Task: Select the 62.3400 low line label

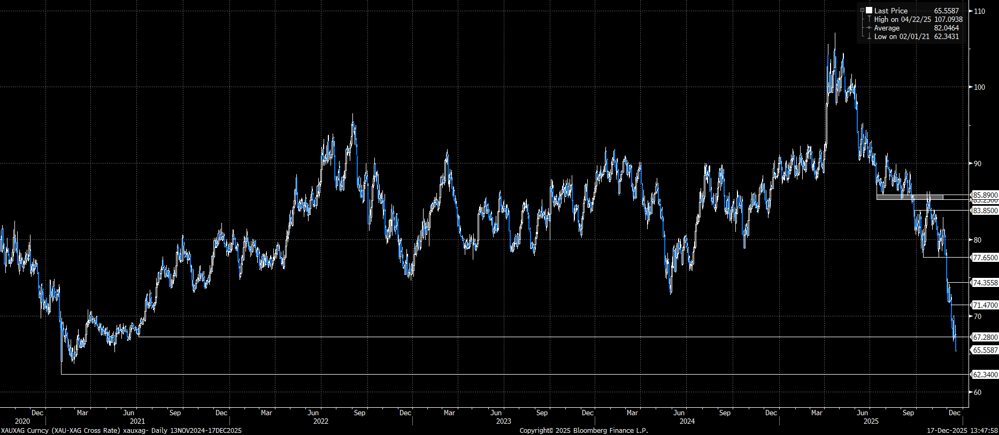Action: (x=985, y=375)
